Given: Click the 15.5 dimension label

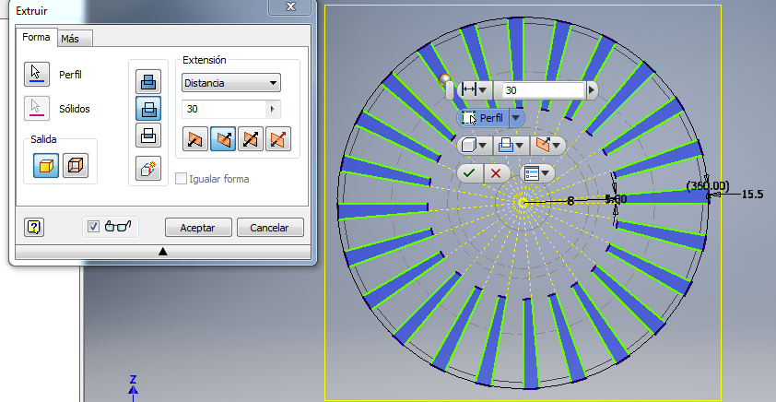Looking at the screenshot, I should pos(752,195).
